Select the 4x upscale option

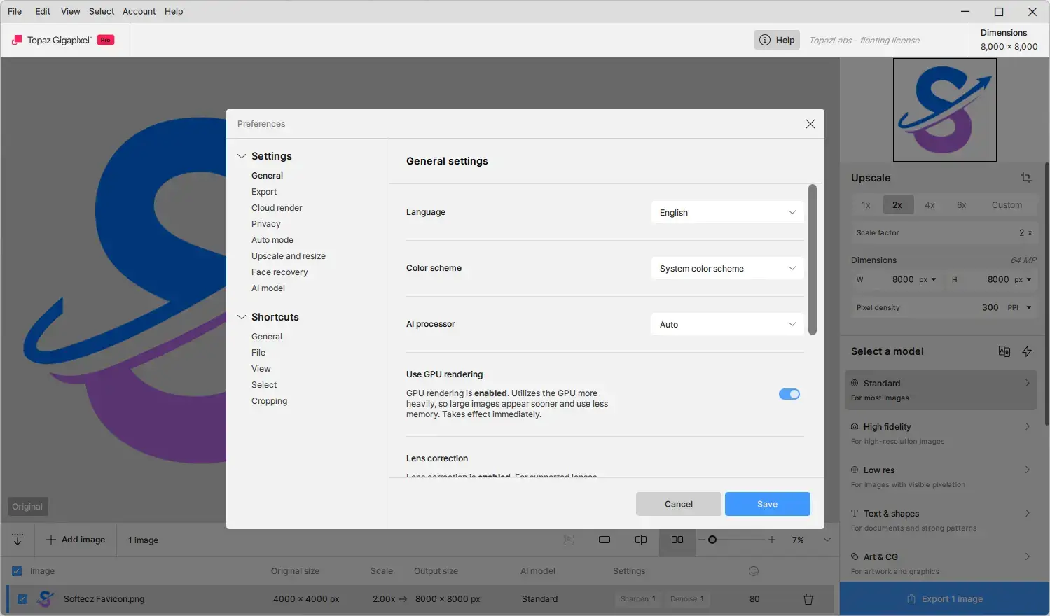coord(930,205)
